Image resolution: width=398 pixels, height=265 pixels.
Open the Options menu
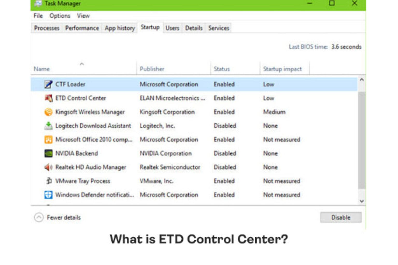pyautogui.click(x=60, y=16)
